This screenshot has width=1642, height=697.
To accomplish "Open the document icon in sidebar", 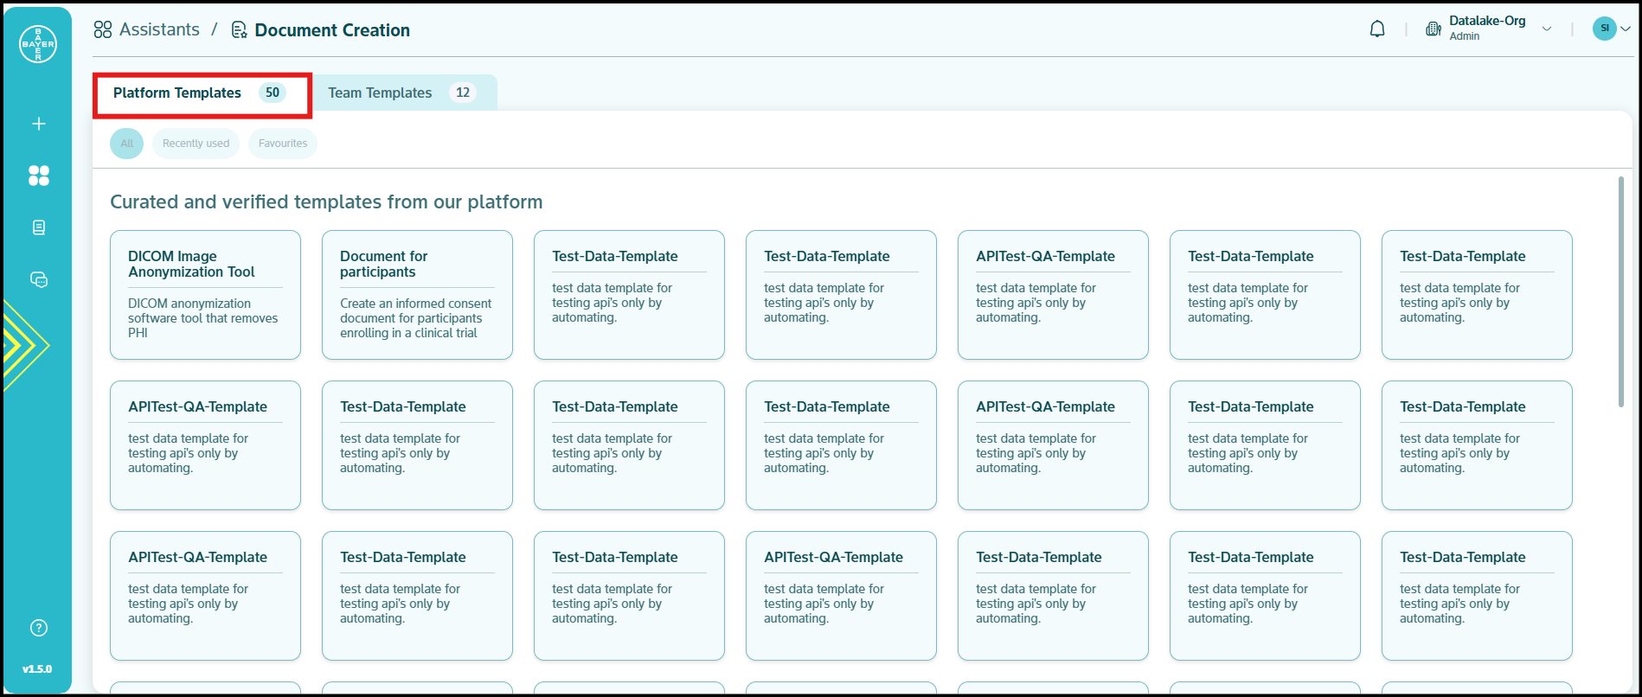I will 38,227.
